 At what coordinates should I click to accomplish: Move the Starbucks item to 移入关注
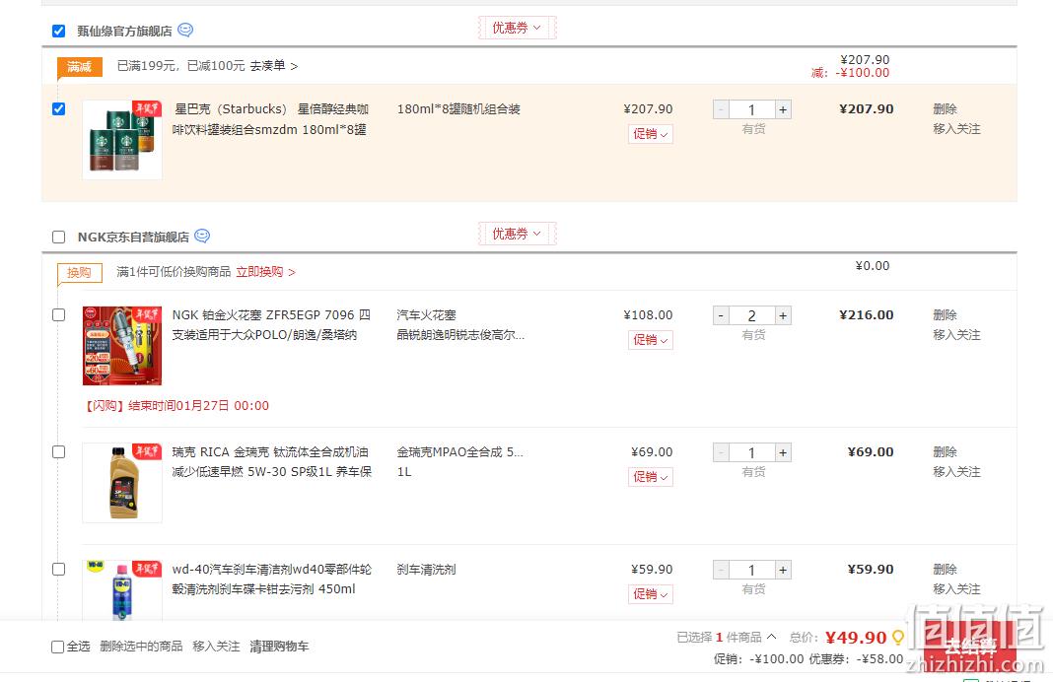[956, 129]
